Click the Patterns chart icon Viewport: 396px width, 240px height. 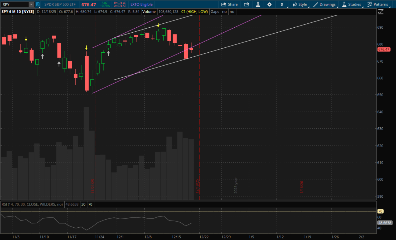[x=370, y=4]
